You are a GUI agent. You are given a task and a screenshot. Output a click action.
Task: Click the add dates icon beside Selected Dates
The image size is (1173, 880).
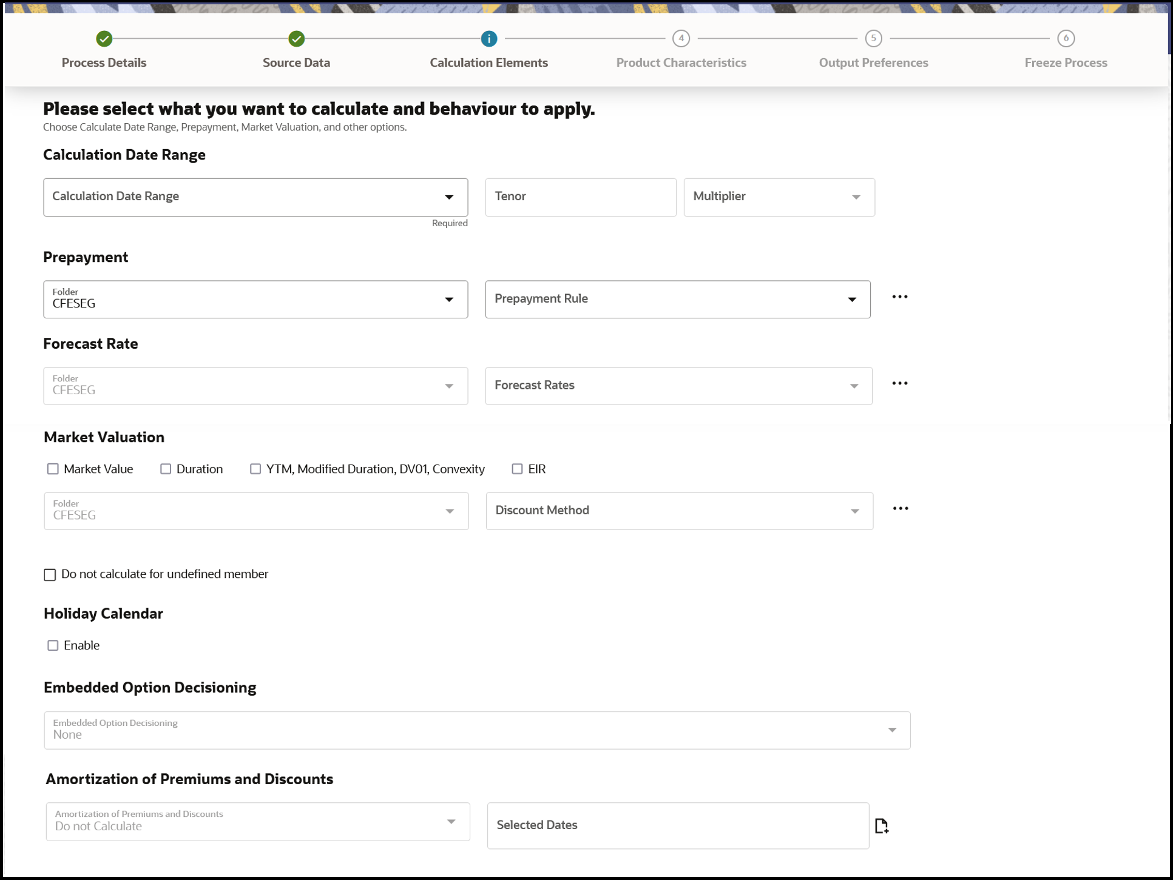tap(882, 825)
